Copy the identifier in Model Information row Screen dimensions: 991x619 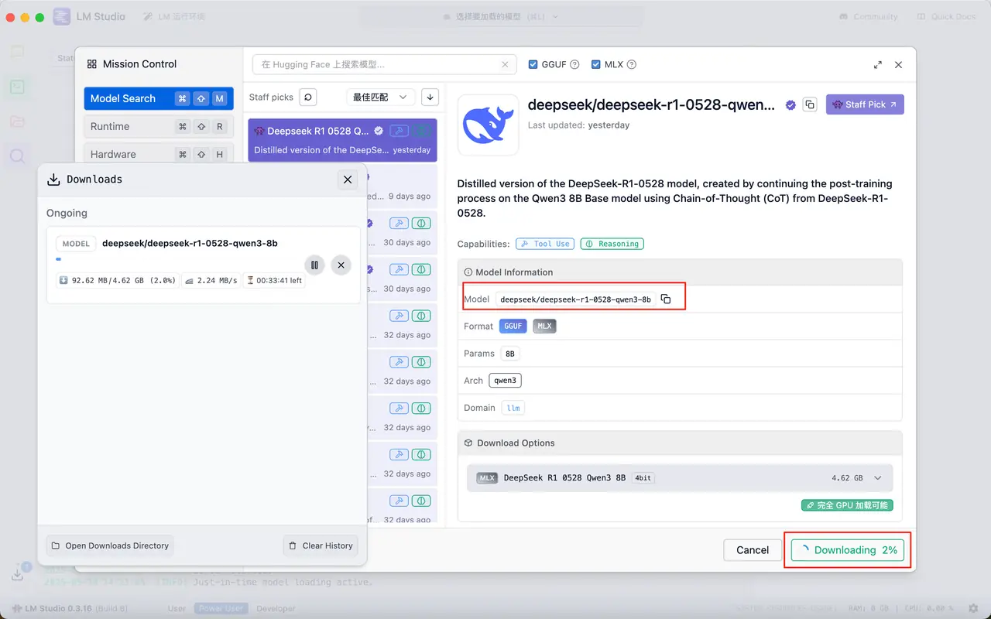click(x=666, y=299)
